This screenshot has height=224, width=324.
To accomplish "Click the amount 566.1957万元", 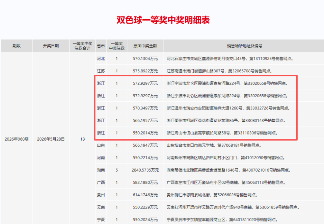I will coord(145,120).
